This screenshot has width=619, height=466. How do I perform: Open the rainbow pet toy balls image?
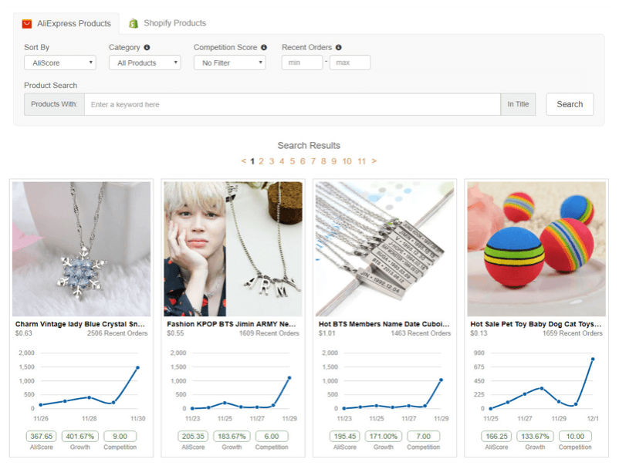click(x=536, y=249)
